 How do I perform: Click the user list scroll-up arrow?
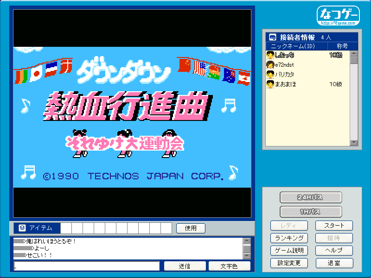(354, 54)
